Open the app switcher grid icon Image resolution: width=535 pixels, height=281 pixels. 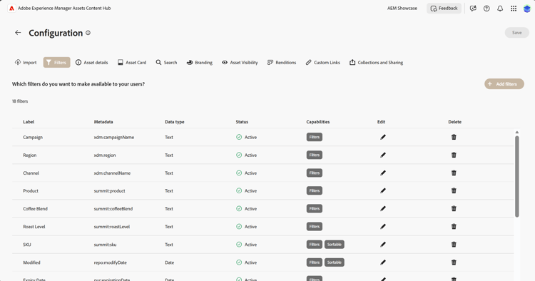pyautogui.click(x=514, y=9)
